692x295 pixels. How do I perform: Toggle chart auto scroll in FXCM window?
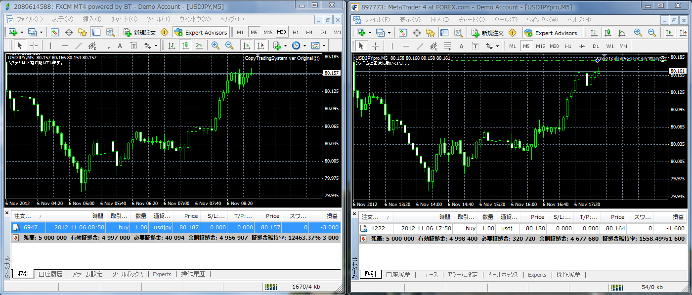[247, 45]
